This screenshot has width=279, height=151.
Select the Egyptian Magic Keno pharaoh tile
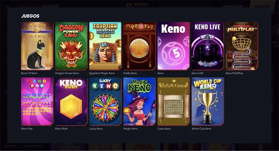click(x=105, y=46)
